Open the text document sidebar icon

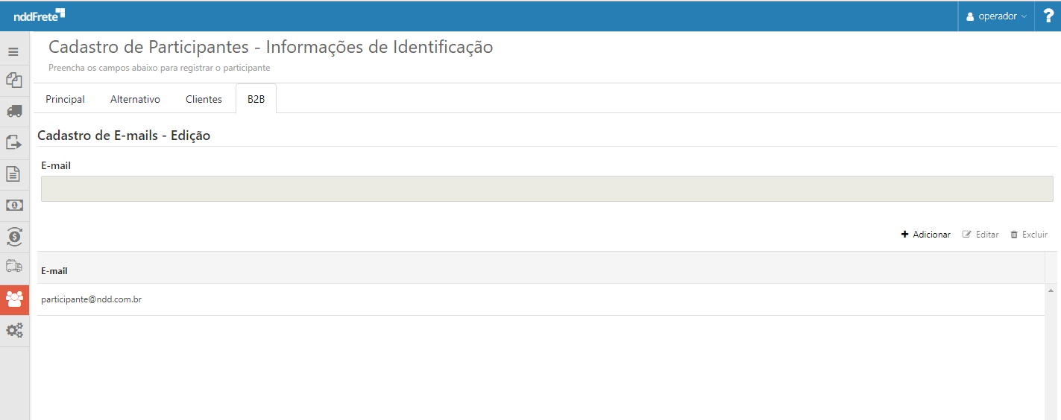[x=13, y=174]
